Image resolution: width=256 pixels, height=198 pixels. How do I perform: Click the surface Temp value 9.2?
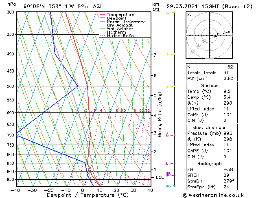tap(227, 91)
